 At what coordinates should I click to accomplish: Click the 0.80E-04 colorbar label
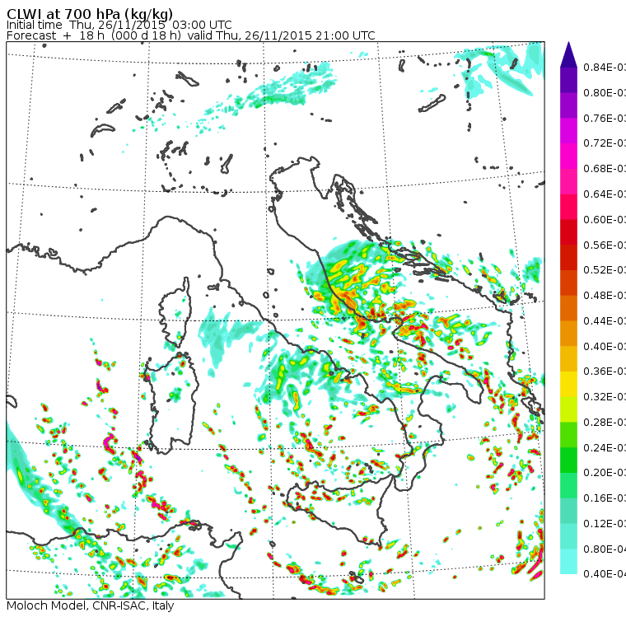click(x=605, y=549)
